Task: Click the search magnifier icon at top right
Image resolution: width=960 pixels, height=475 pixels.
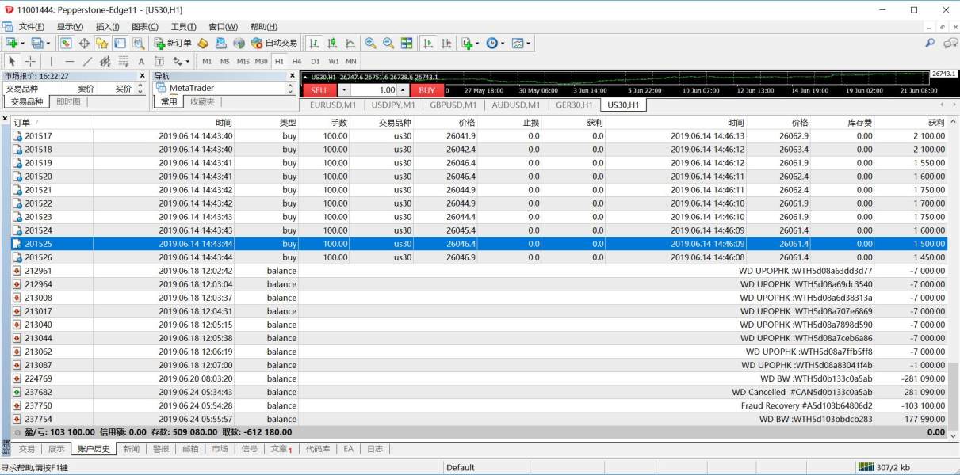Action: 931,43
